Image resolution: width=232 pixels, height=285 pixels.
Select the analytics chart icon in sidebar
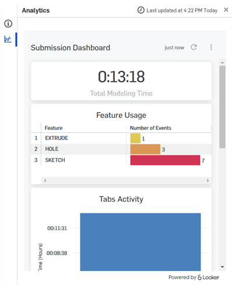(x=8, y=39)
